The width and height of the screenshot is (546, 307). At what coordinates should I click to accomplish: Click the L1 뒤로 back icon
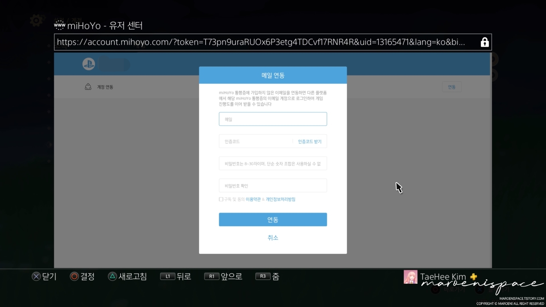point(167,276)
